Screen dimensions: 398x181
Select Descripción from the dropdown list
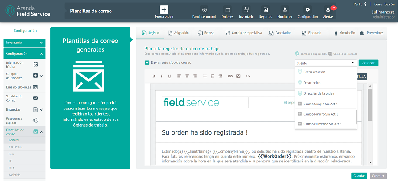tap(326, 83)
